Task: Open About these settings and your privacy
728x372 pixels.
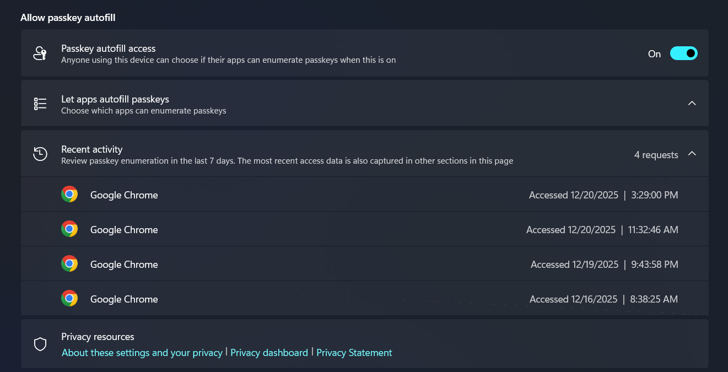Action: tap(142, 353)
